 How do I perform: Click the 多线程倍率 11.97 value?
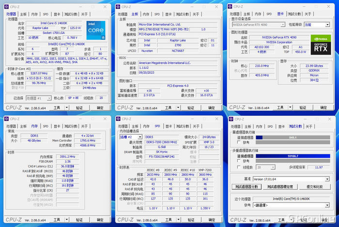[x=319, y=167]
